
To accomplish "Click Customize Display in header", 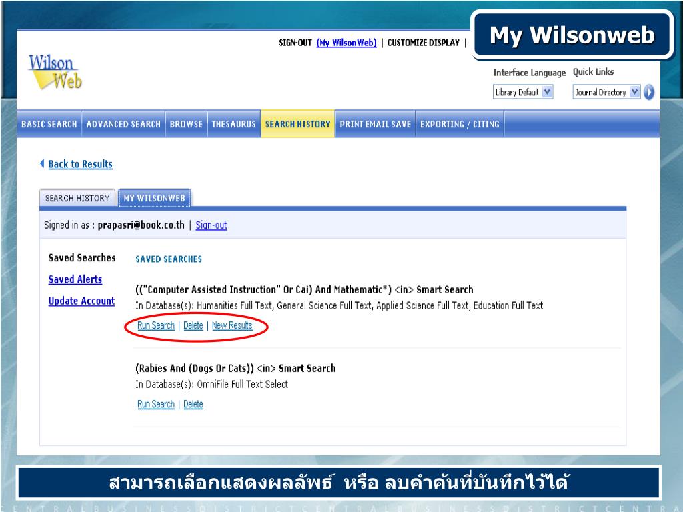I will click(423, 43).
